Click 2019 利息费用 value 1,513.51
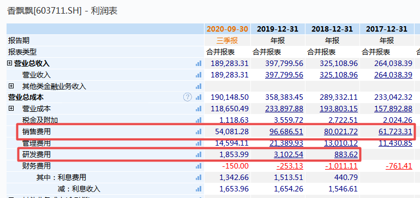 click(x=289, y=177)
